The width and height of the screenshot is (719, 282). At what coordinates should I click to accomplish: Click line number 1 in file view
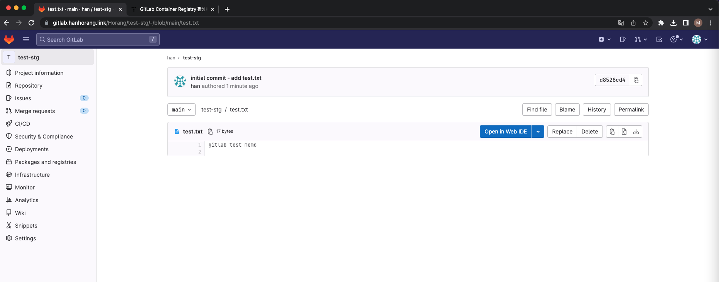tap(199, 145)
